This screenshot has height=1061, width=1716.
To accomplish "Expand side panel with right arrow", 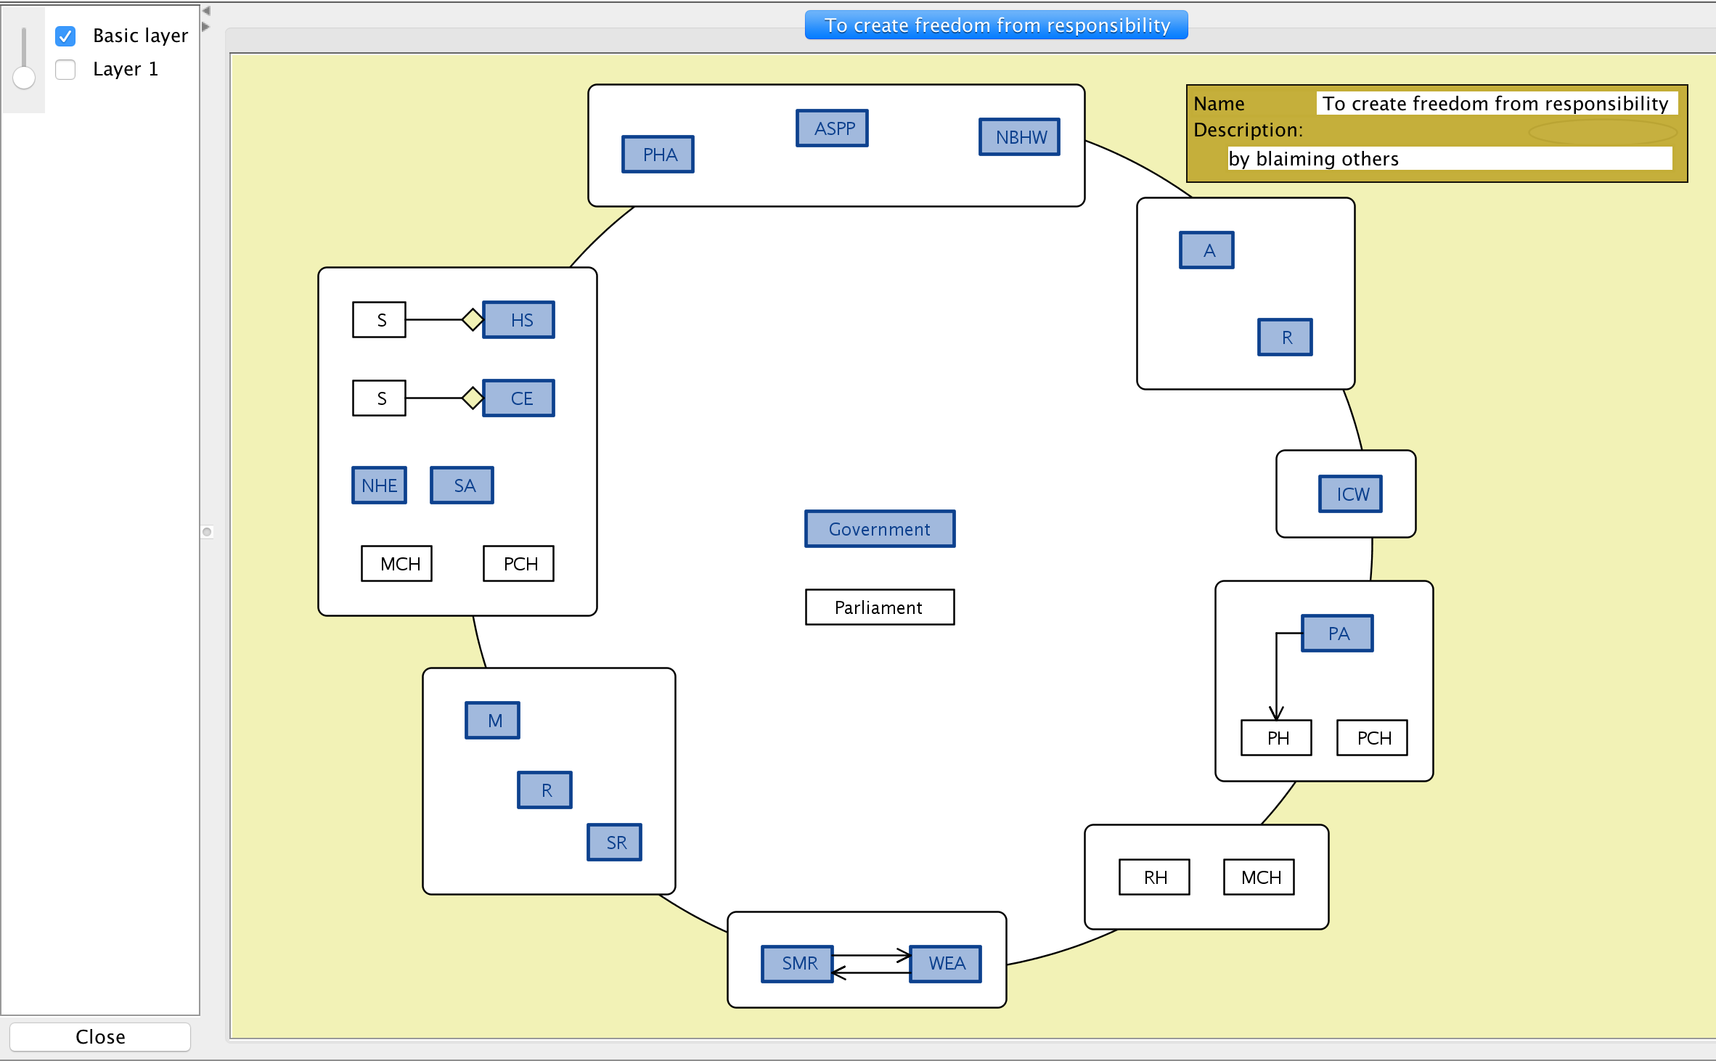I will [206, 27].
